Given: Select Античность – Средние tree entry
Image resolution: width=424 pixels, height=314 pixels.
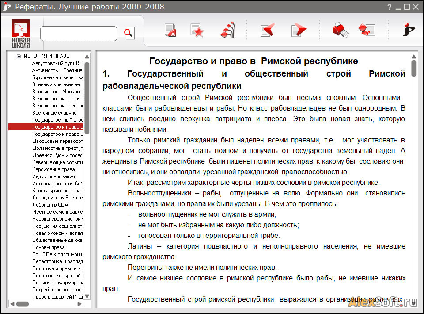Looking at the screenshot, I should (x=57, y=70).
